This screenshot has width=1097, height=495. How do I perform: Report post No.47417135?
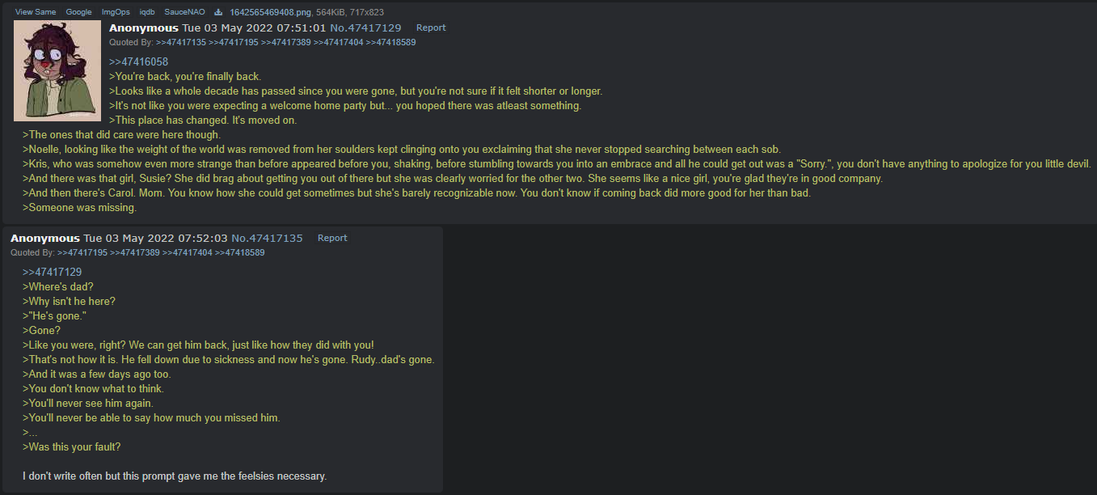coord(332,238)
